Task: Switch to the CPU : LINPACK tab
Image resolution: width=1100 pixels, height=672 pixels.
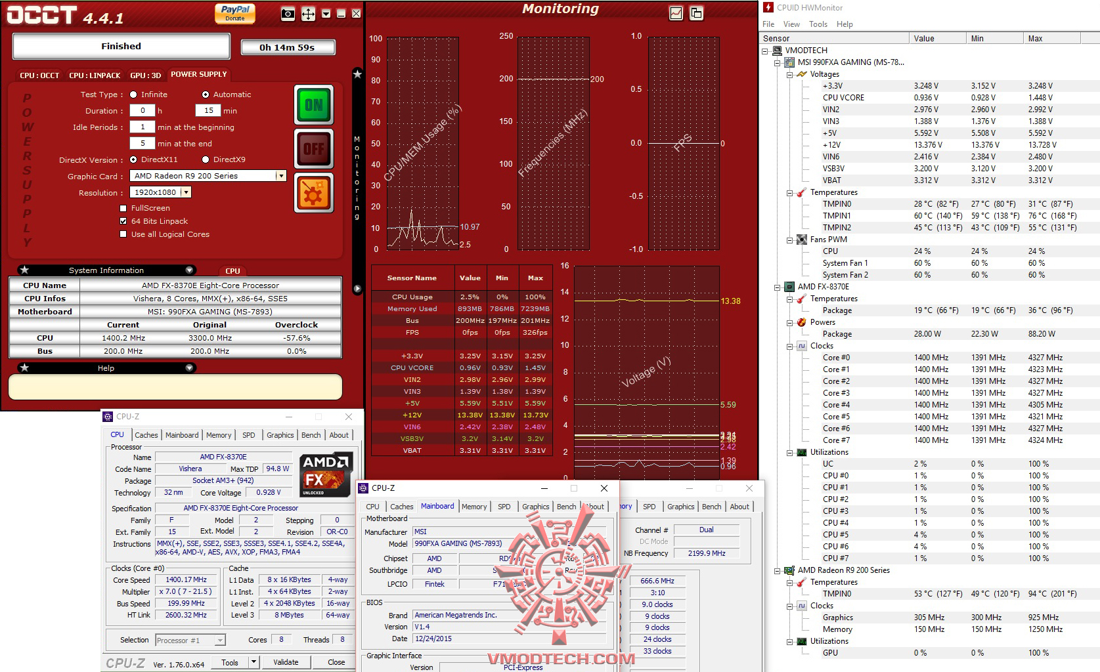Action: 95,75
